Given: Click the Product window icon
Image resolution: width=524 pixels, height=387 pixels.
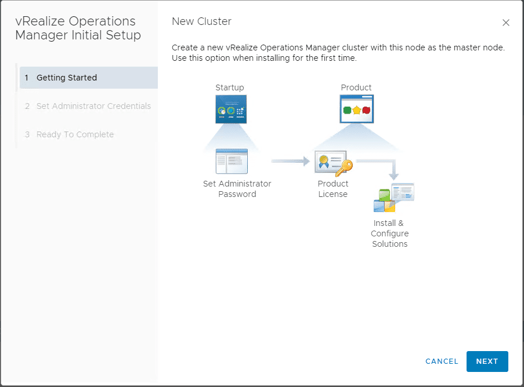Looking at the screenshot, I should pyautogui.click(x=356, y=109).
